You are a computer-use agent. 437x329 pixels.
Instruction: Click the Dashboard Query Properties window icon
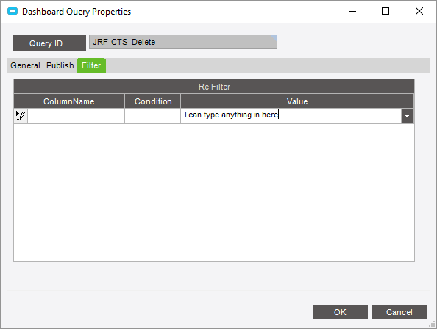[13, 12]
